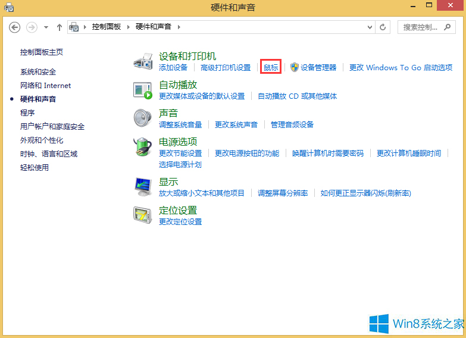This screenshot has height=338, width=466.
Task: Select 硬件和声音 in sidebar
Action: 38,99
